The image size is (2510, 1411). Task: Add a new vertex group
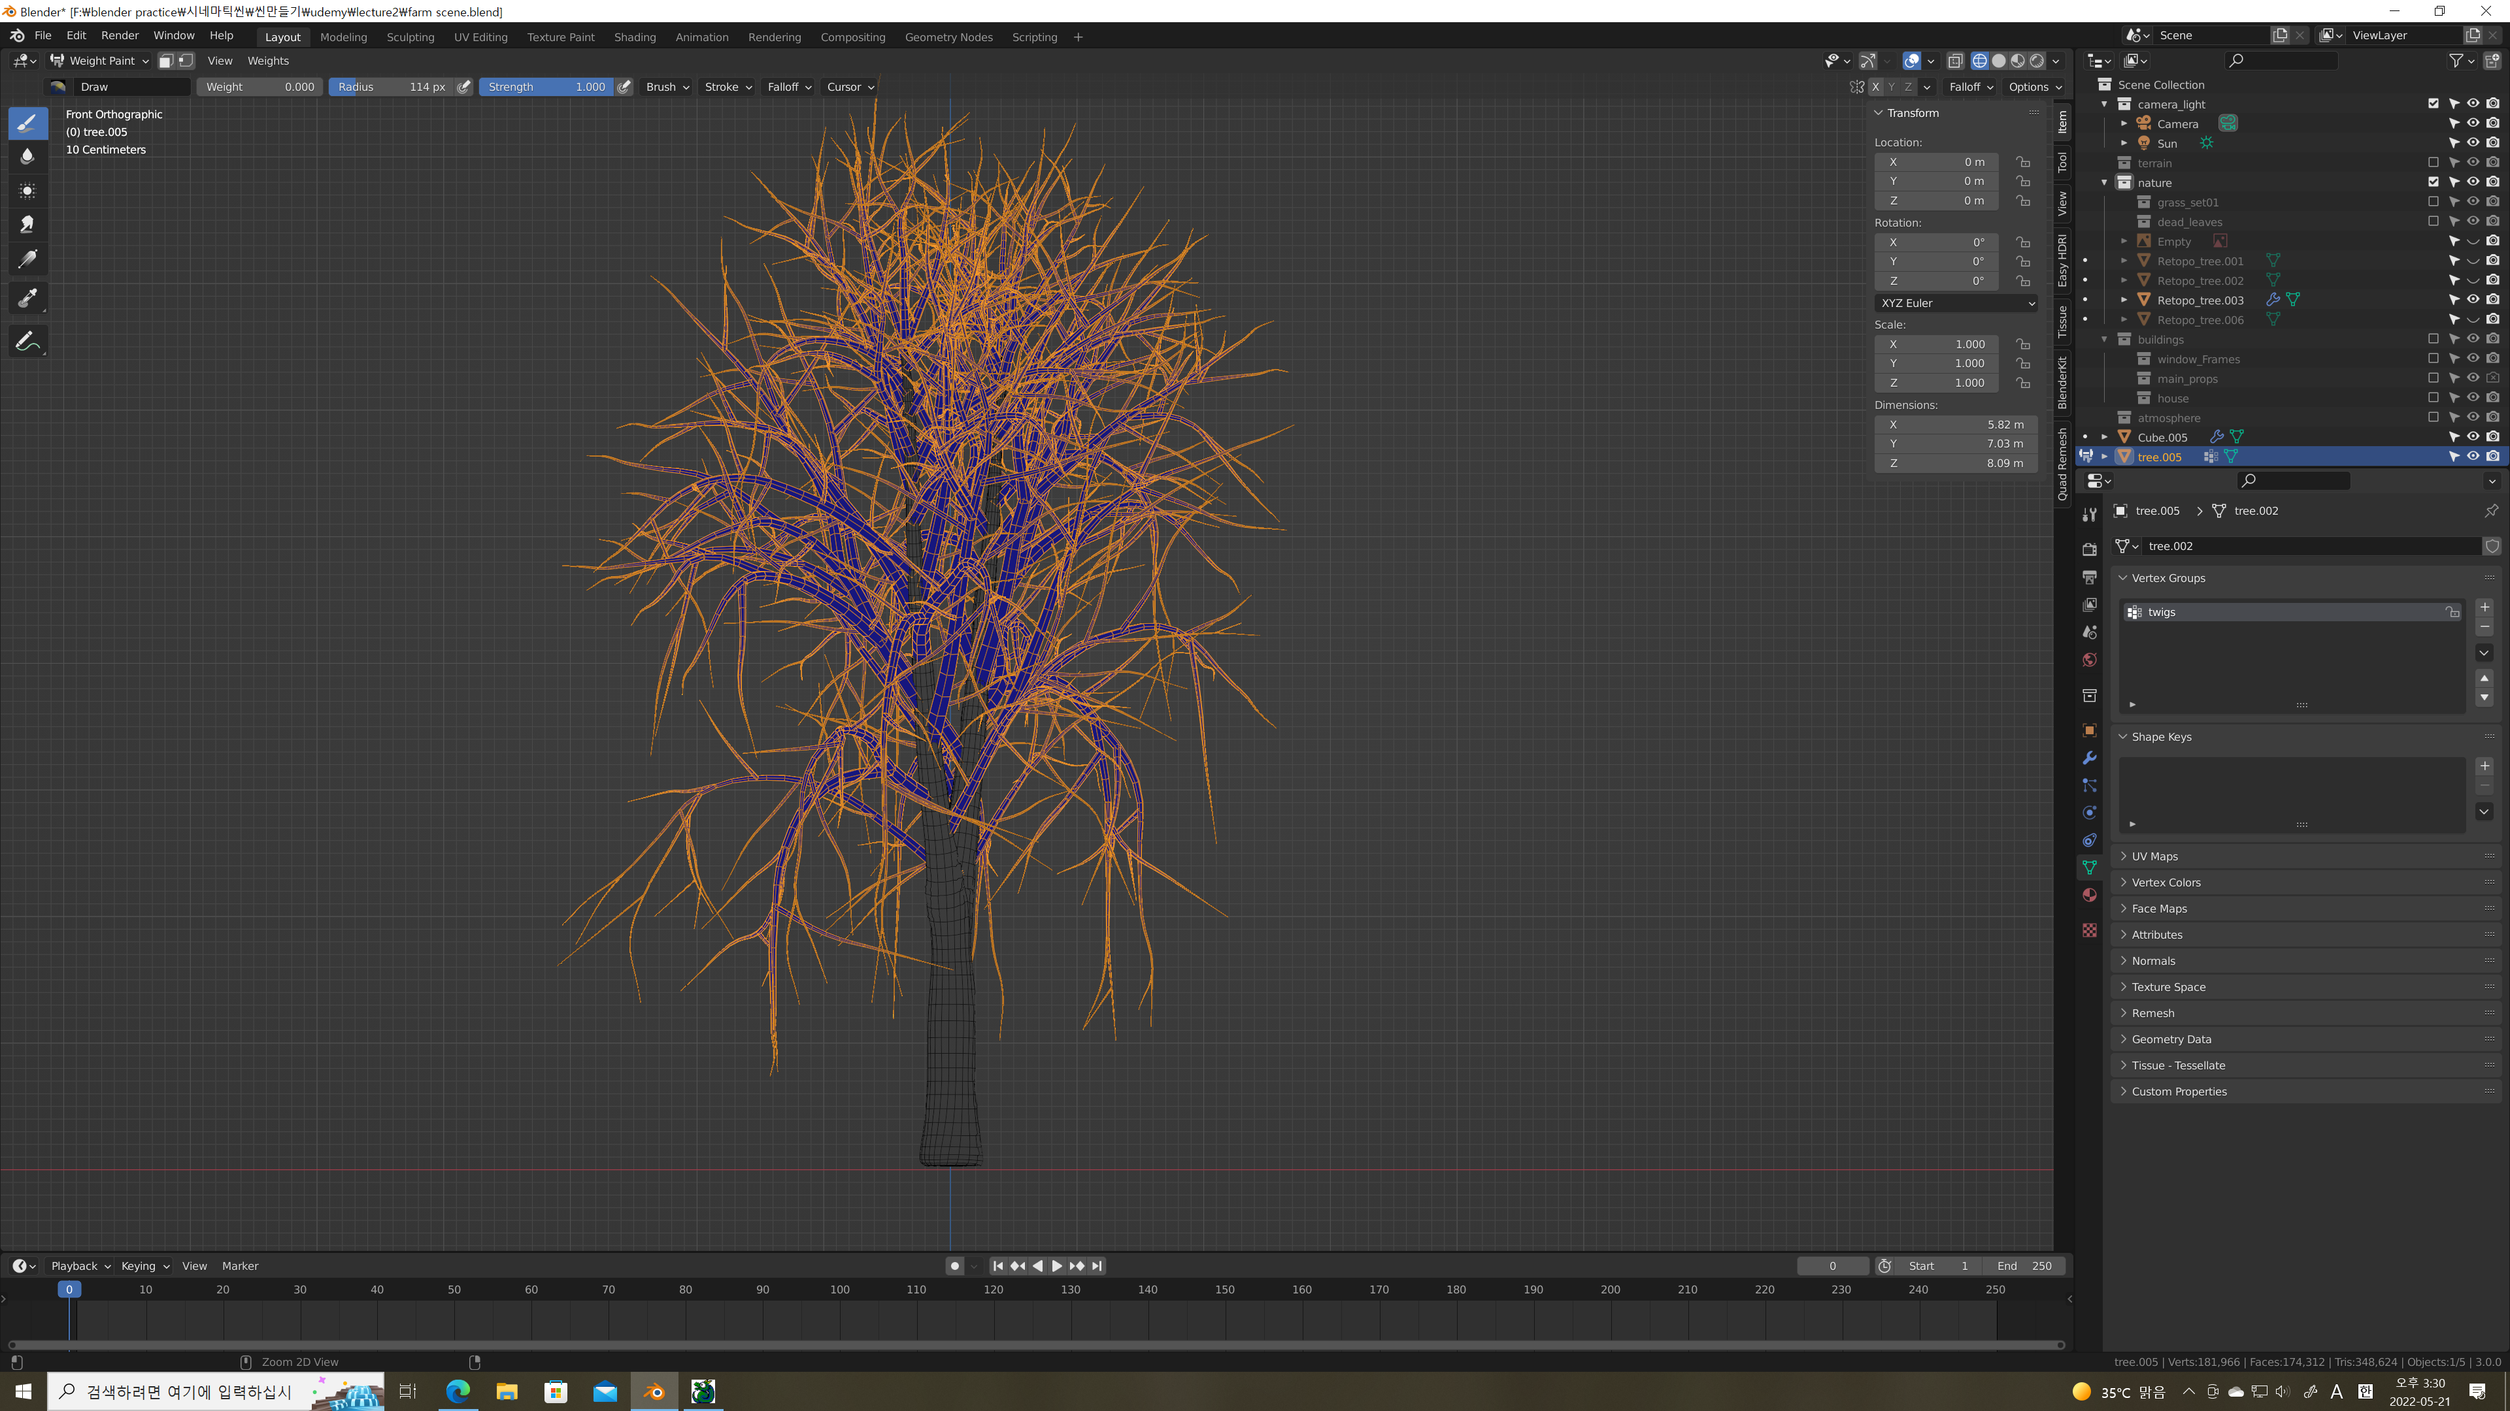tap(2484, 607)
